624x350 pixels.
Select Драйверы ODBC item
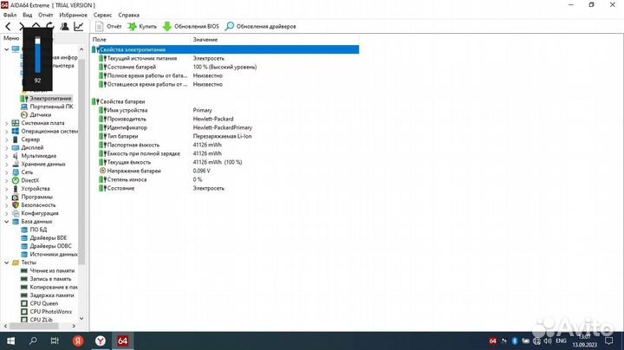(x=50, y=246)
